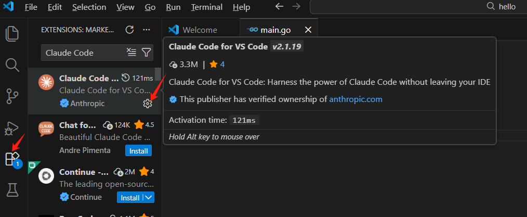The height and width of the screenshot is (217, 527).
Task: Open the Edit menu
Action: 55,7
